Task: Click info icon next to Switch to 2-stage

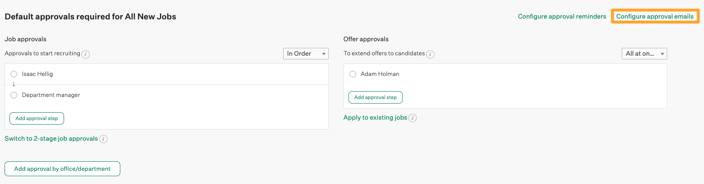Action: coord(103,139)
